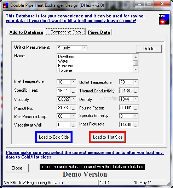The image size is (173, 188).
Task: Select the Components Data tab
Action: 65,32
